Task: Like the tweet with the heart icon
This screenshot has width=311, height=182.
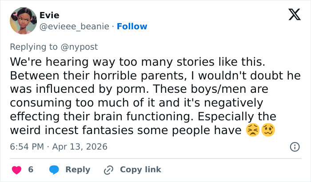Action: (x=16, y=170)
